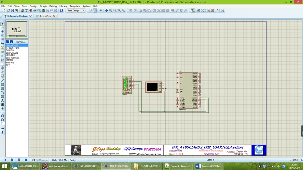Flip horizontally with the X-mirror arrow
303x170 pixels.
2,128
